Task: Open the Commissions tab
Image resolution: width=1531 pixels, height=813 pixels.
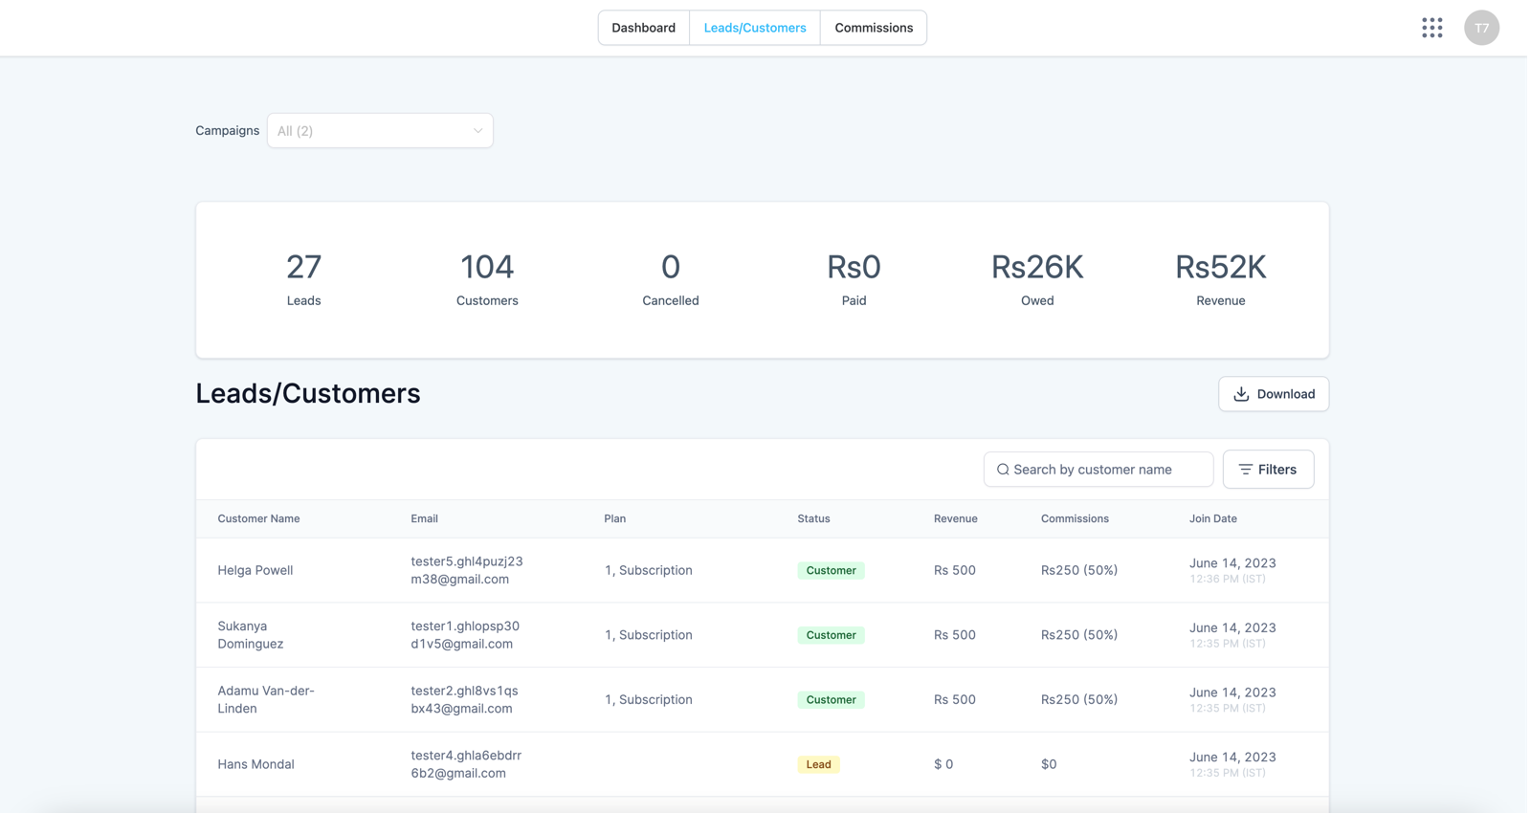Action: pos(874,28)
